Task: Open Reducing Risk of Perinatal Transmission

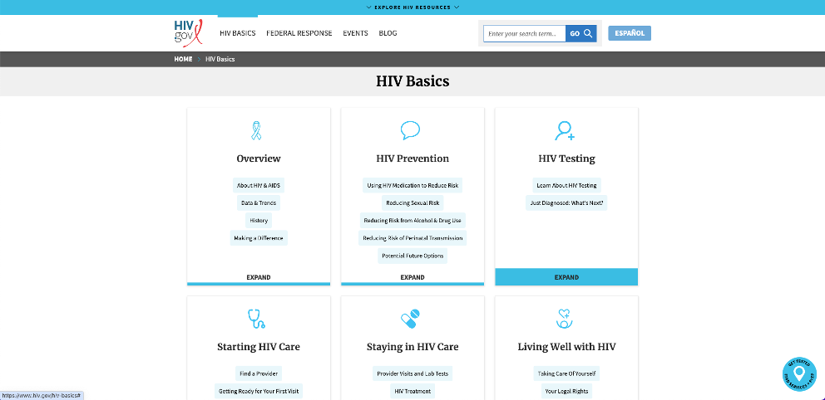Action: (412, 238)
